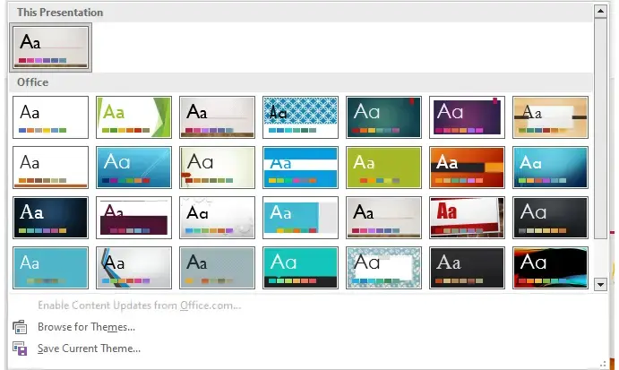Choose the orange and black banded theme
This screenshot has width=619, height=370.
pos(467,168)
